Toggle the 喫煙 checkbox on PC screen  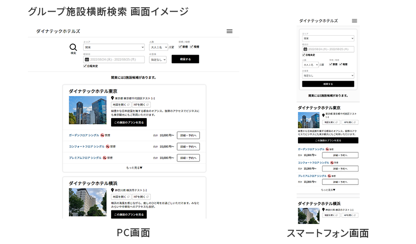(x=191, y=46)
